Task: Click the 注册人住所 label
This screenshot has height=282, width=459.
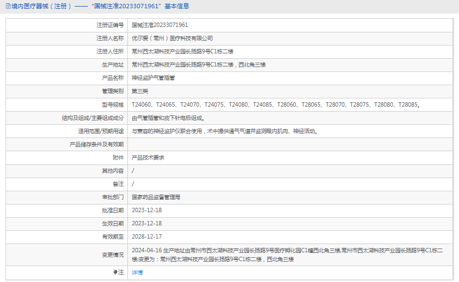Action: click(110, 51)
